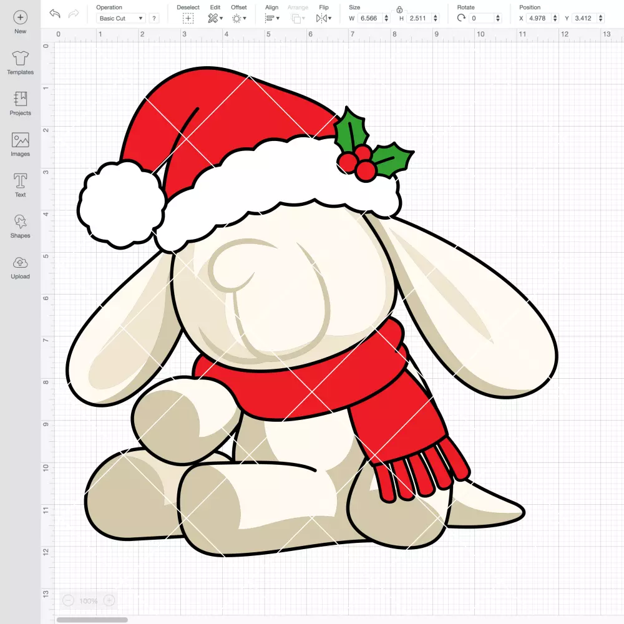The height and width of the screenshot is (624, 624).
Task: Adjust the Y position stepper arrows
Action: coord(601,18)
